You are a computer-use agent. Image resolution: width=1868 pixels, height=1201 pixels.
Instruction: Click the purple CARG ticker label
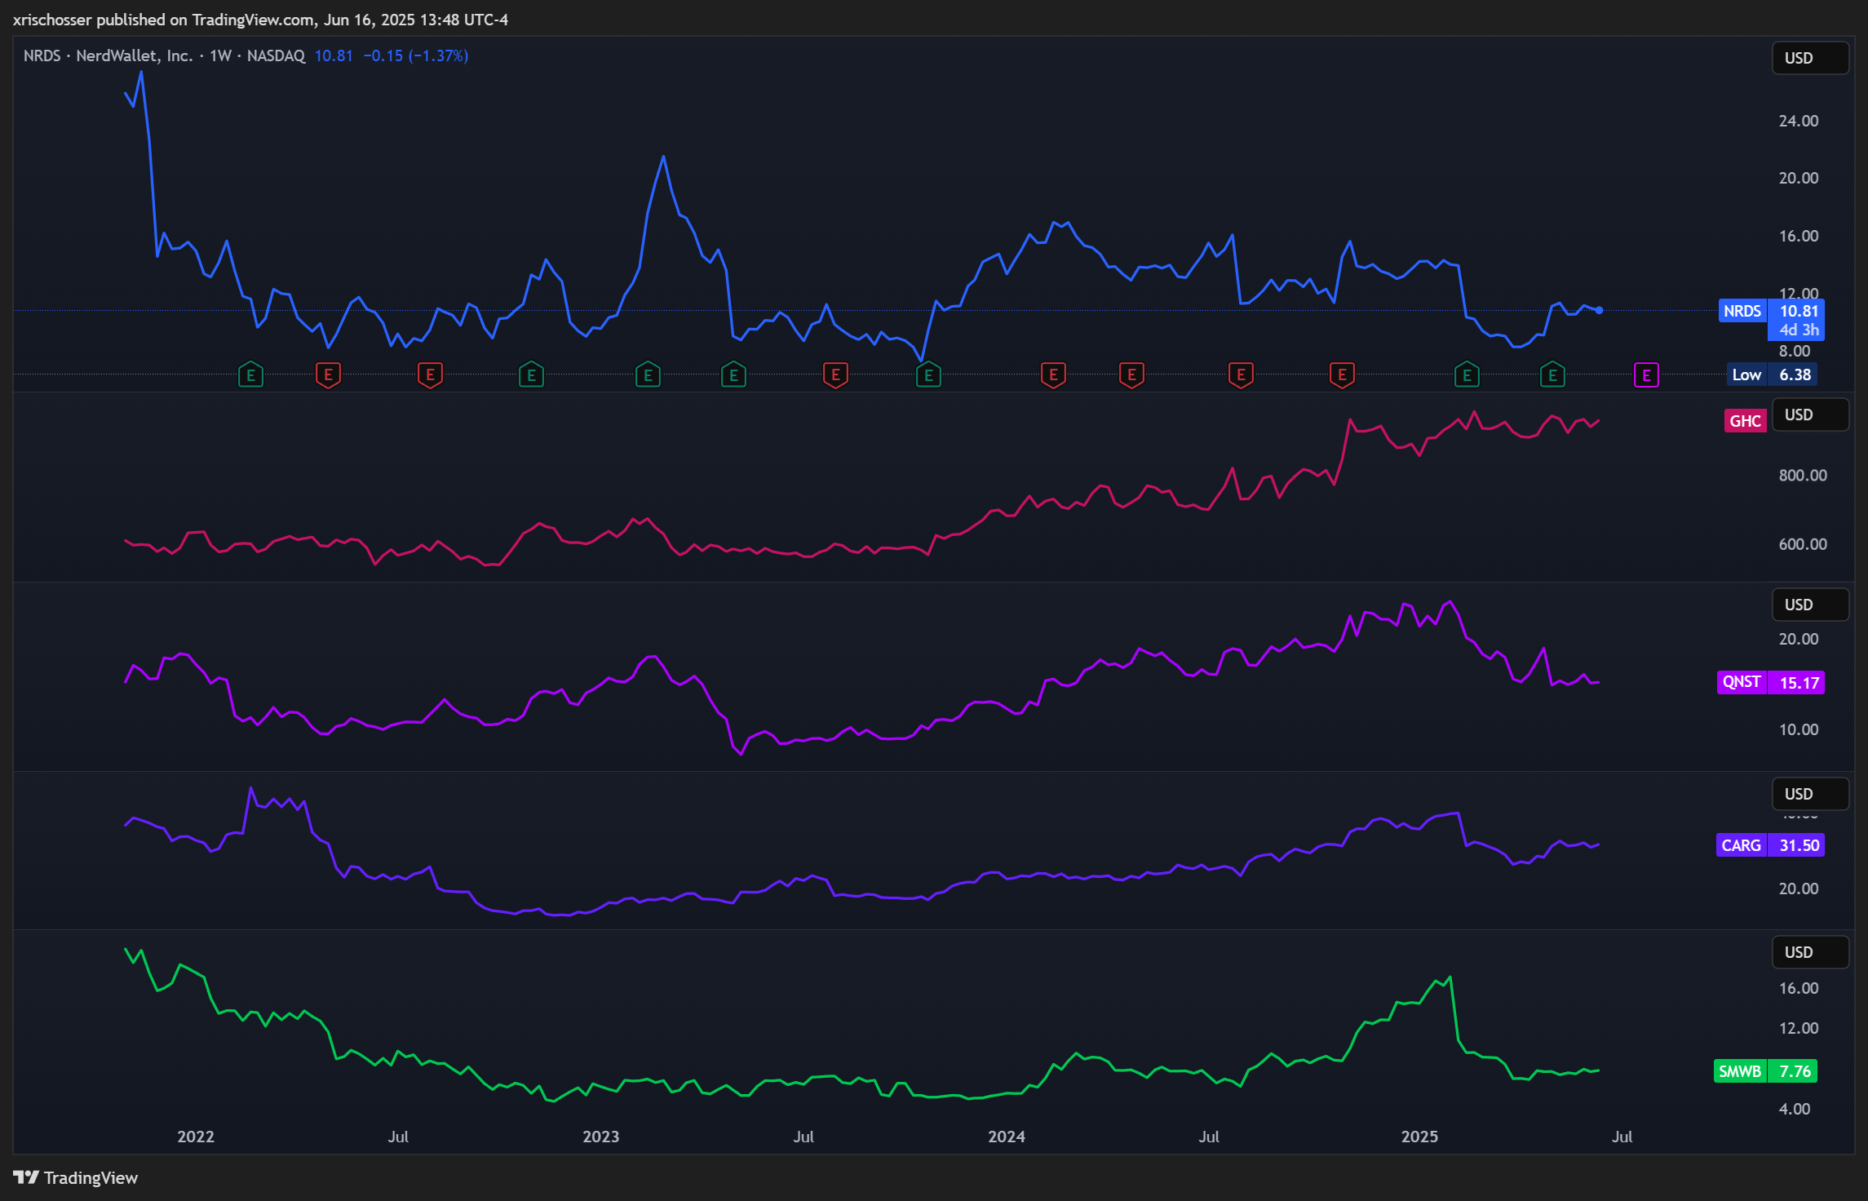(1742, 845)
